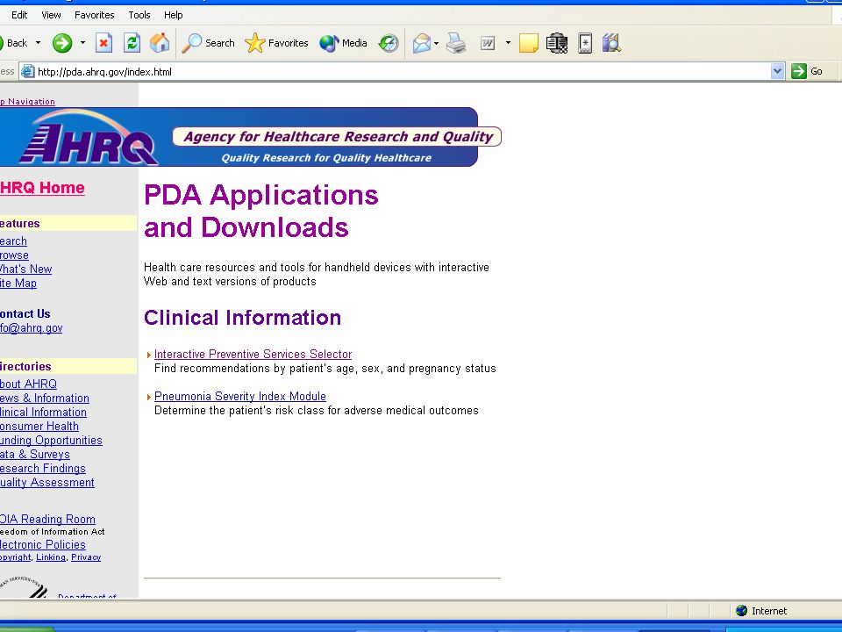Click the Browse sidebar link
This screenshot has width=842, height=632.
click(15, 255)
